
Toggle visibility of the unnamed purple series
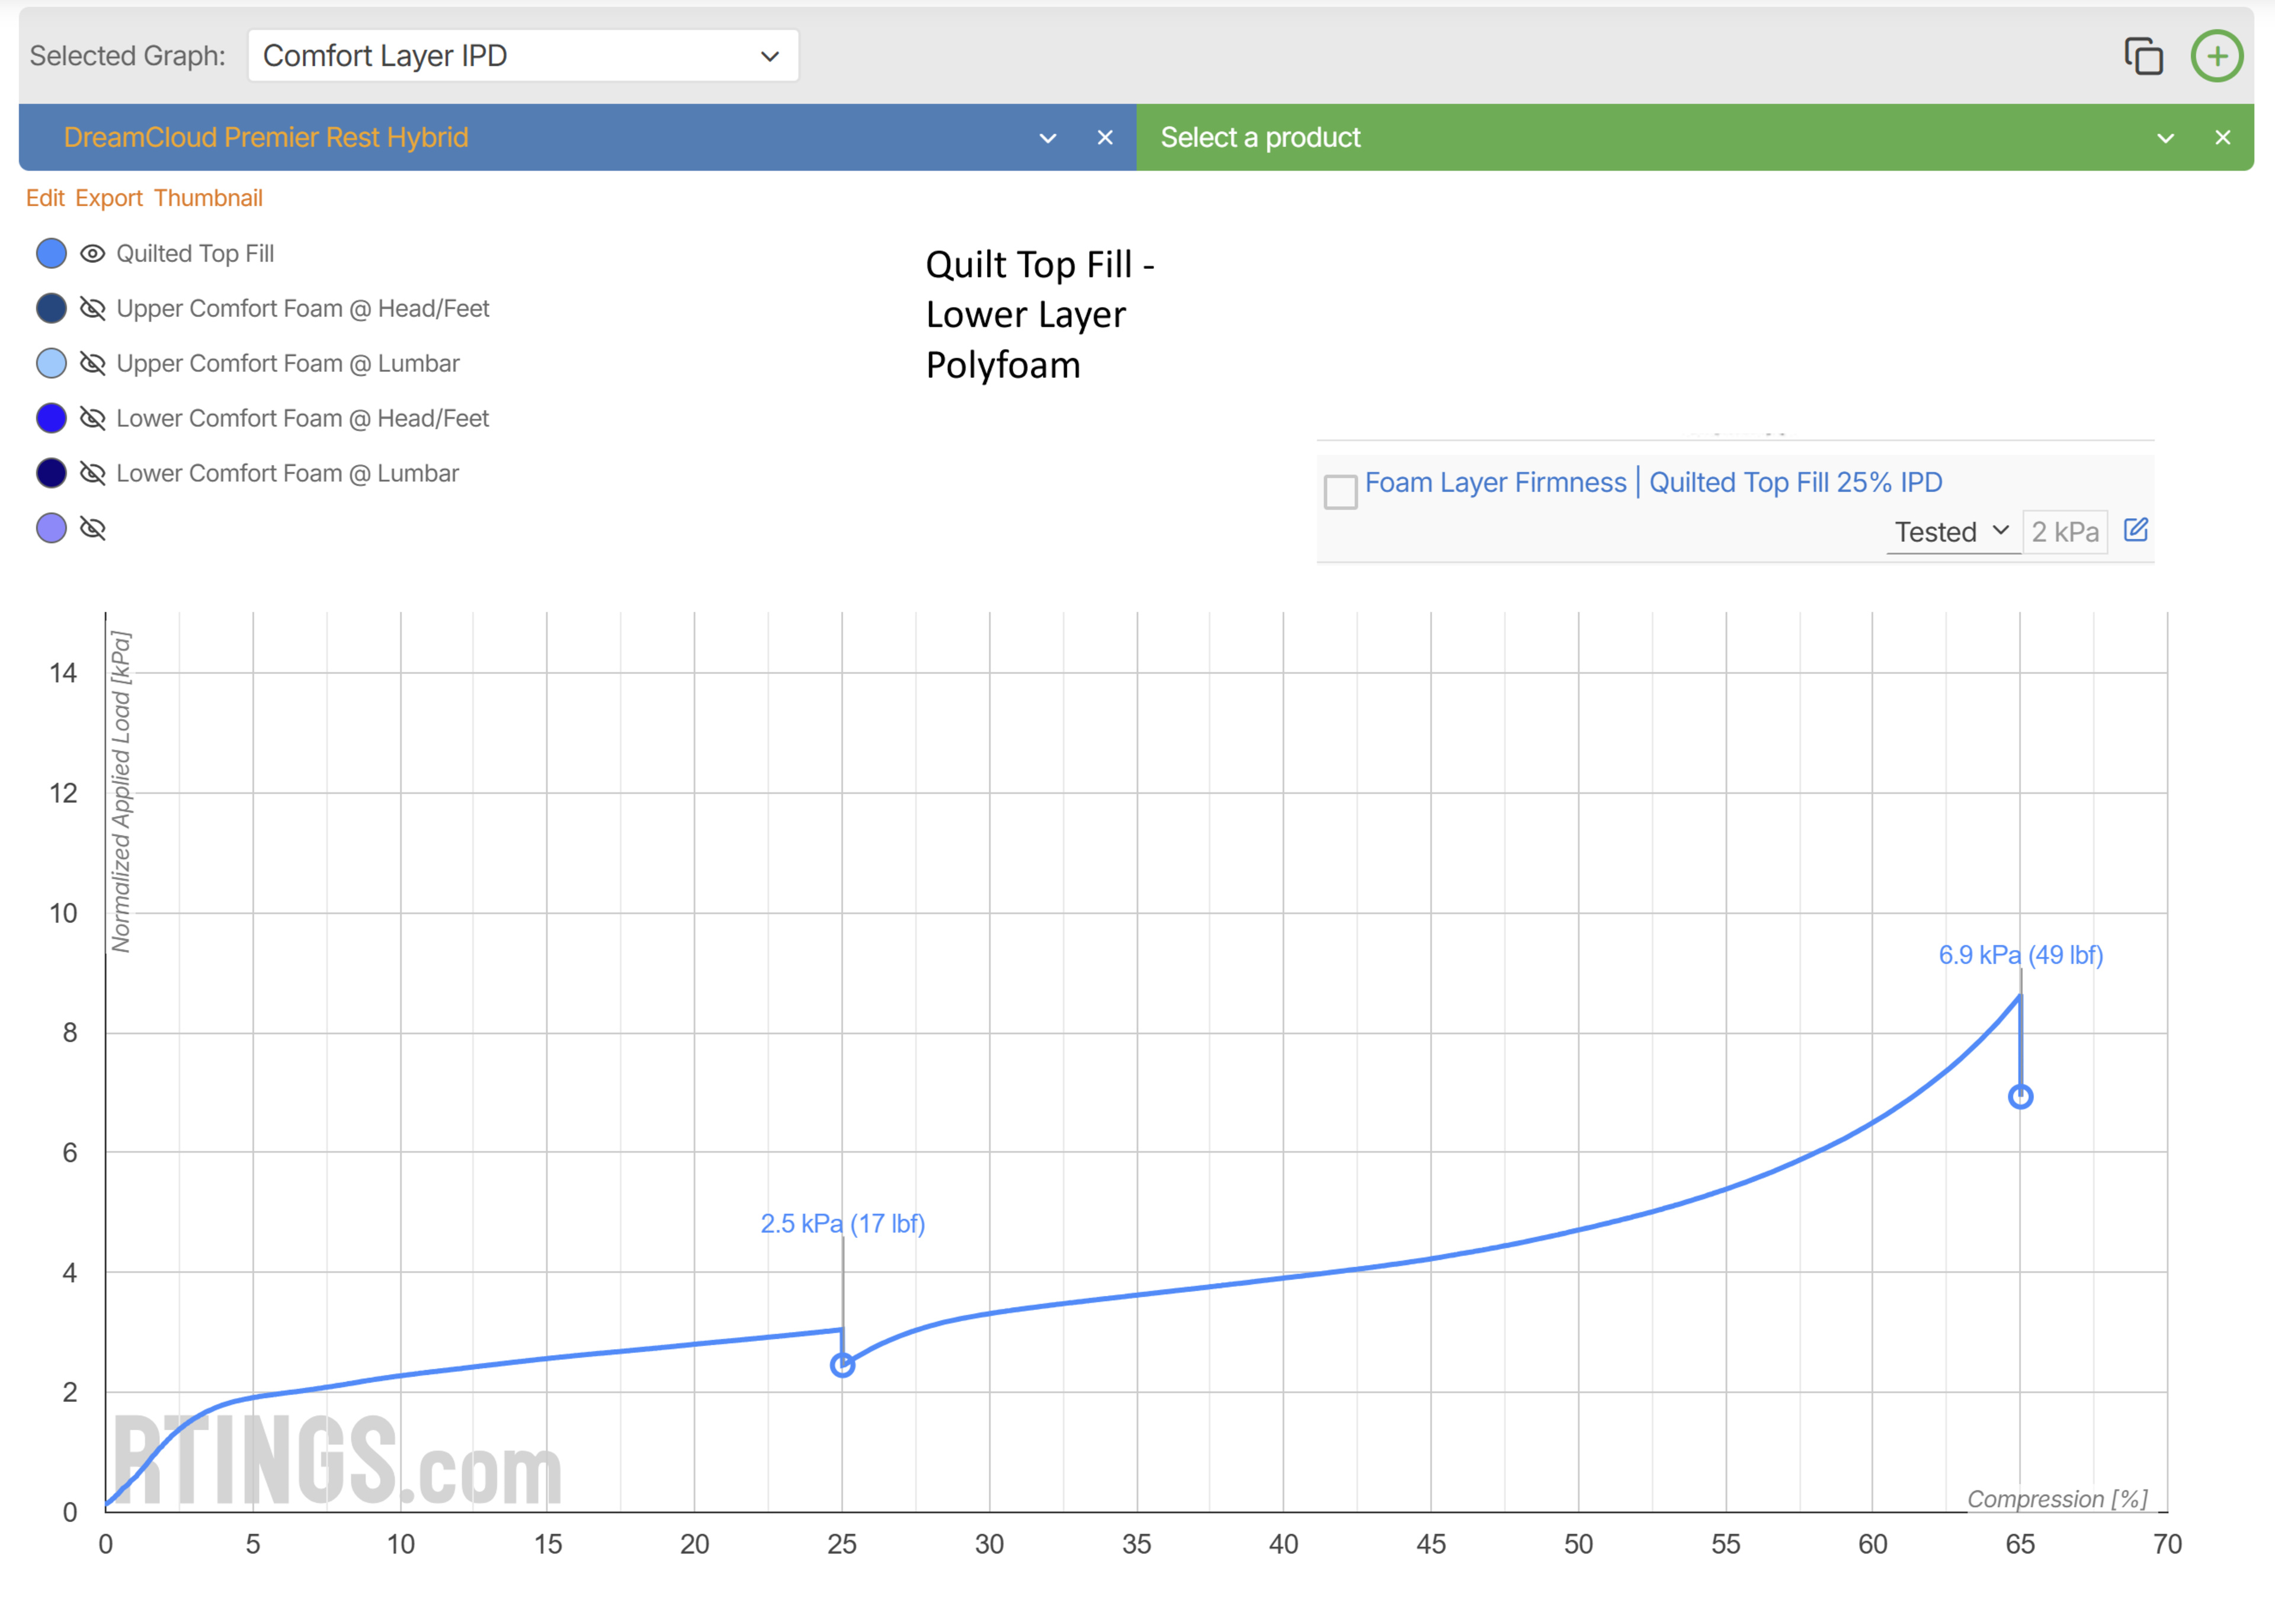click(93, 529)
